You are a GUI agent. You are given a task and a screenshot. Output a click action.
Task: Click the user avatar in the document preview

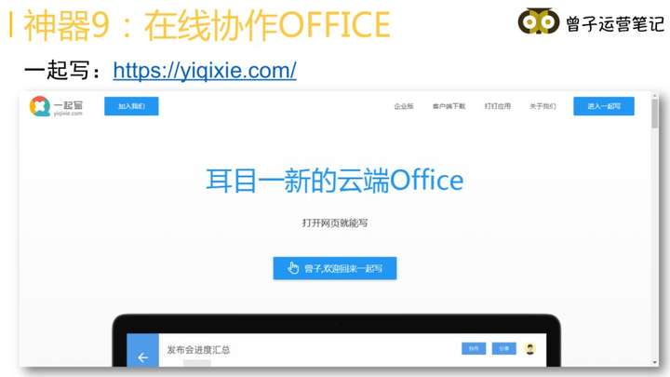tap(529, 349)
